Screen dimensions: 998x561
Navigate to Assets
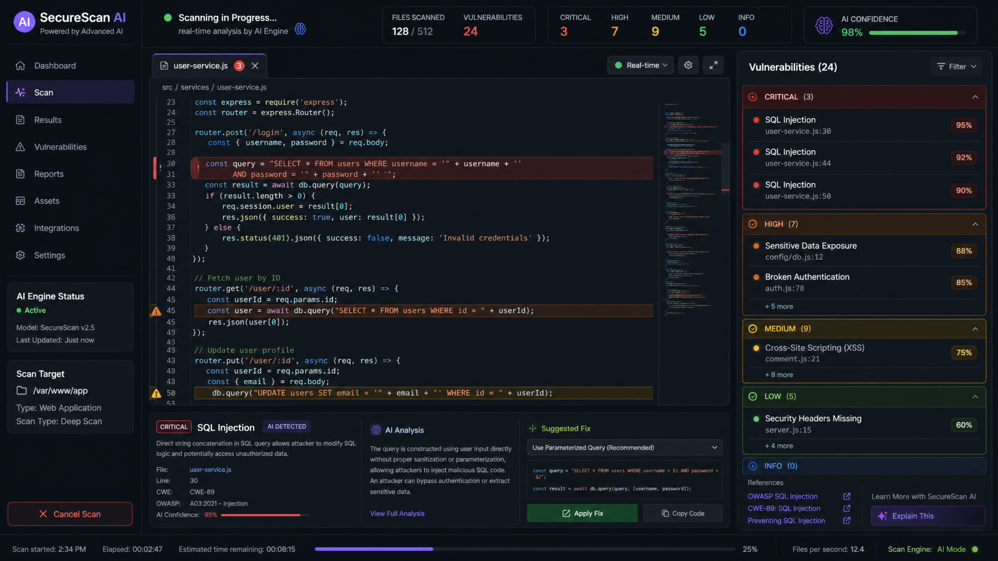click(x=70, y=201)
